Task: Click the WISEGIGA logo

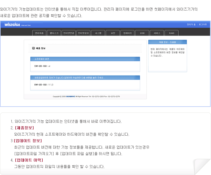Action: [x=12, y=25]
